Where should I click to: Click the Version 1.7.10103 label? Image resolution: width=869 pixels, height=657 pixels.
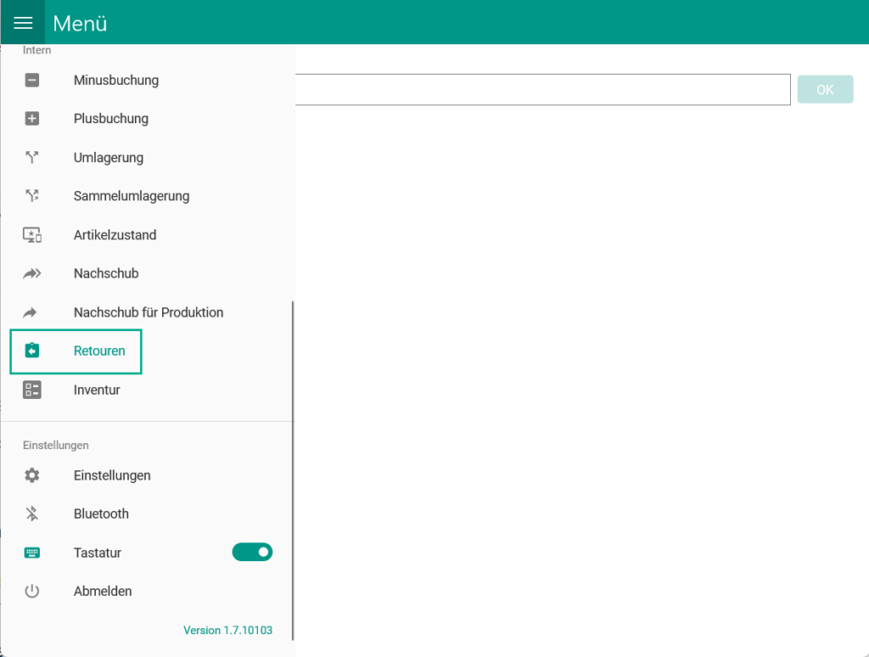[227, 630]
